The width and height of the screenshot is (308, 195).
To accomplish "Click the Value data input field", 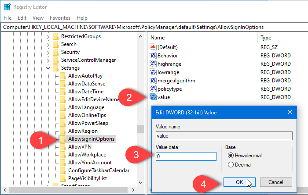I will coord(186,156).
